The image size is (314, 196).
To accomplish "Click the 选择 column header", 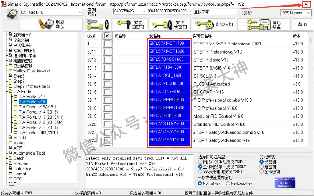I will pyautogui.click(x=91, y=36).
